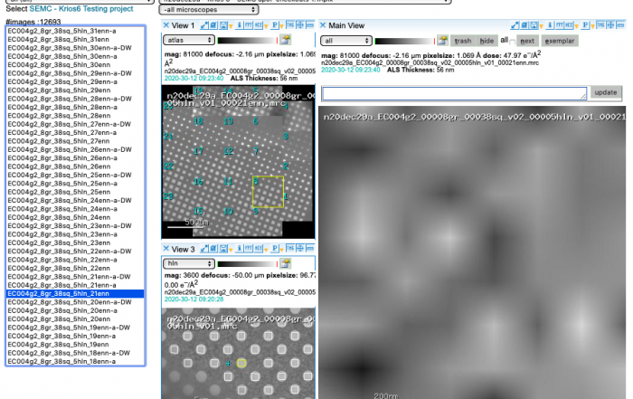Click the hide button
This screenshot has width=633, height=399.
point(487,41)
